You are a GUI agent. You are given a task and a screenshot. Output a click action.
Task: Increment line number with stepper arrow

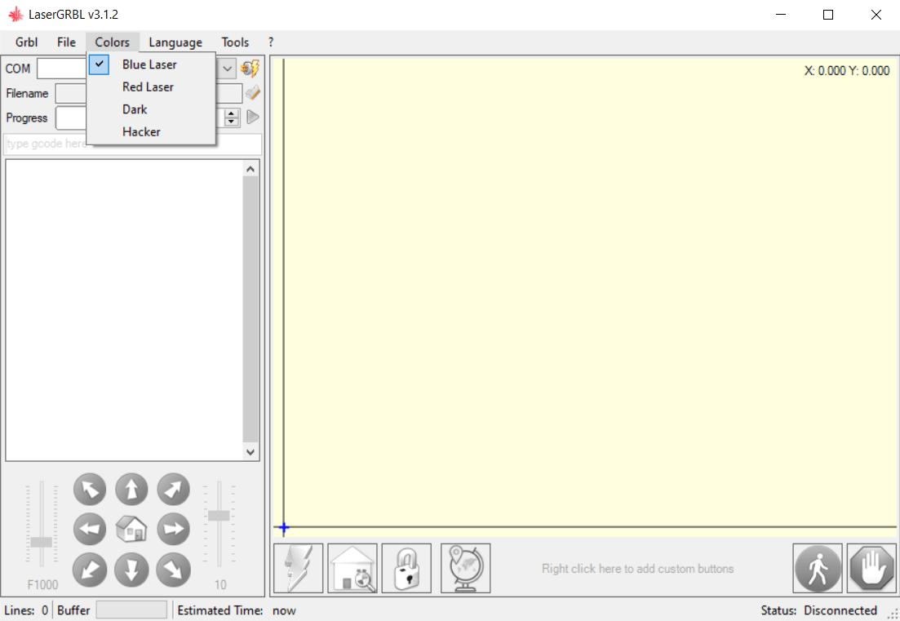[231, 113]
